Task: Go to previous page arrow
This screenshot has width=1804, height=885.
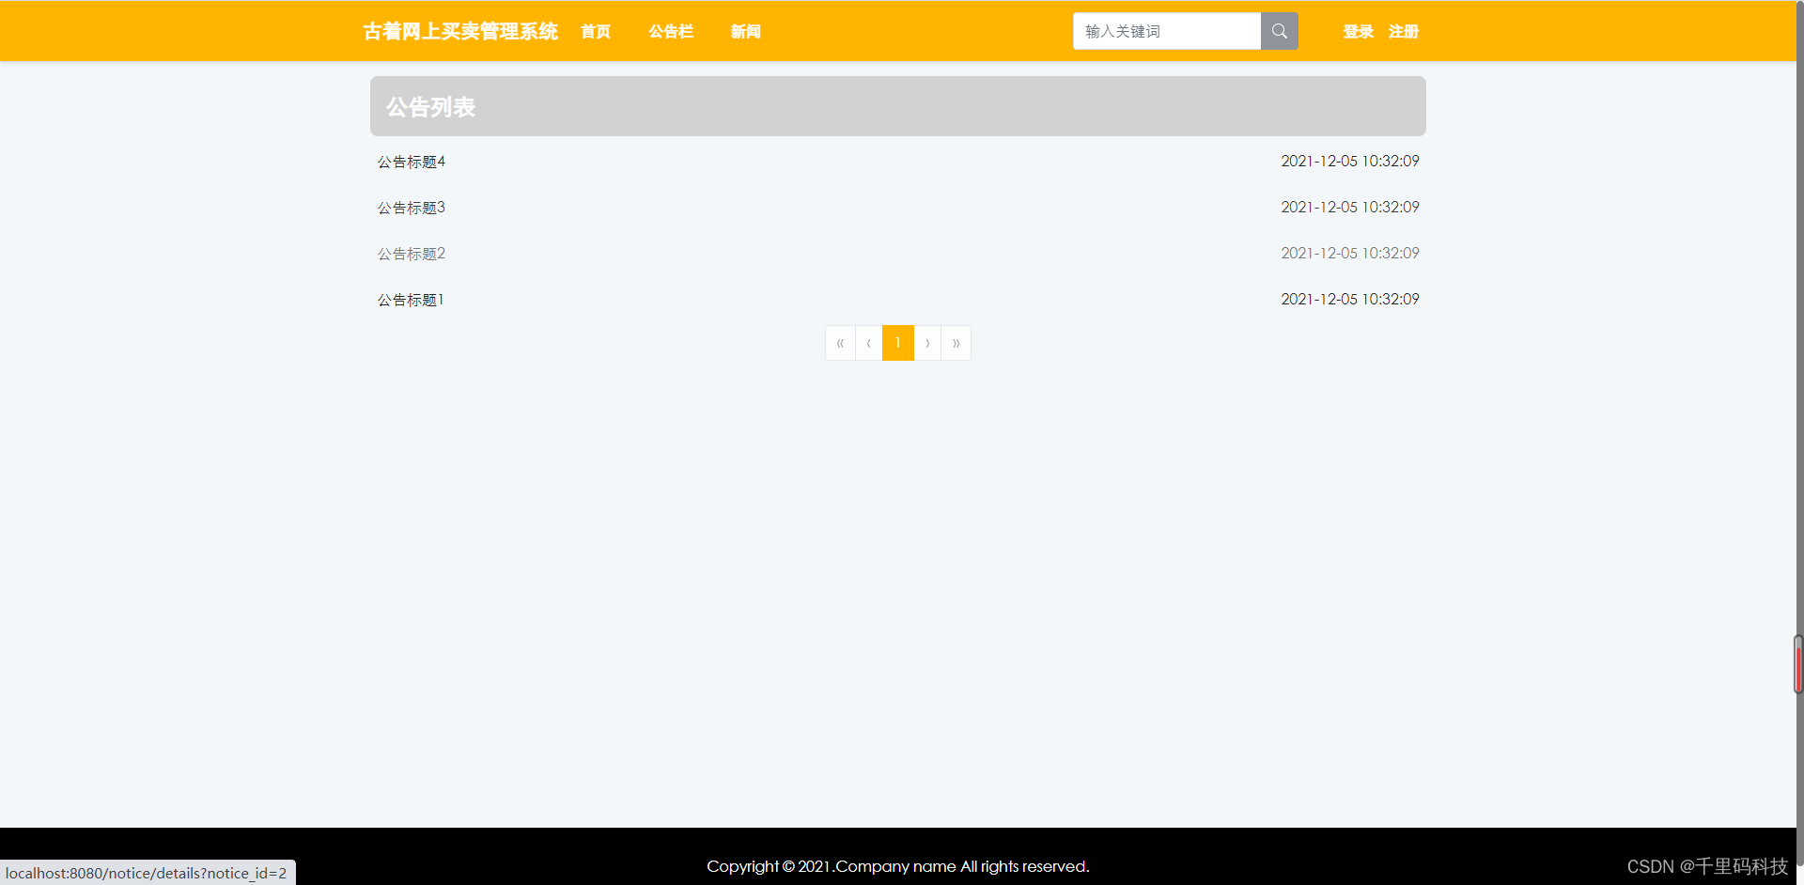Action: pyautogui.click(x=869, y=343)
